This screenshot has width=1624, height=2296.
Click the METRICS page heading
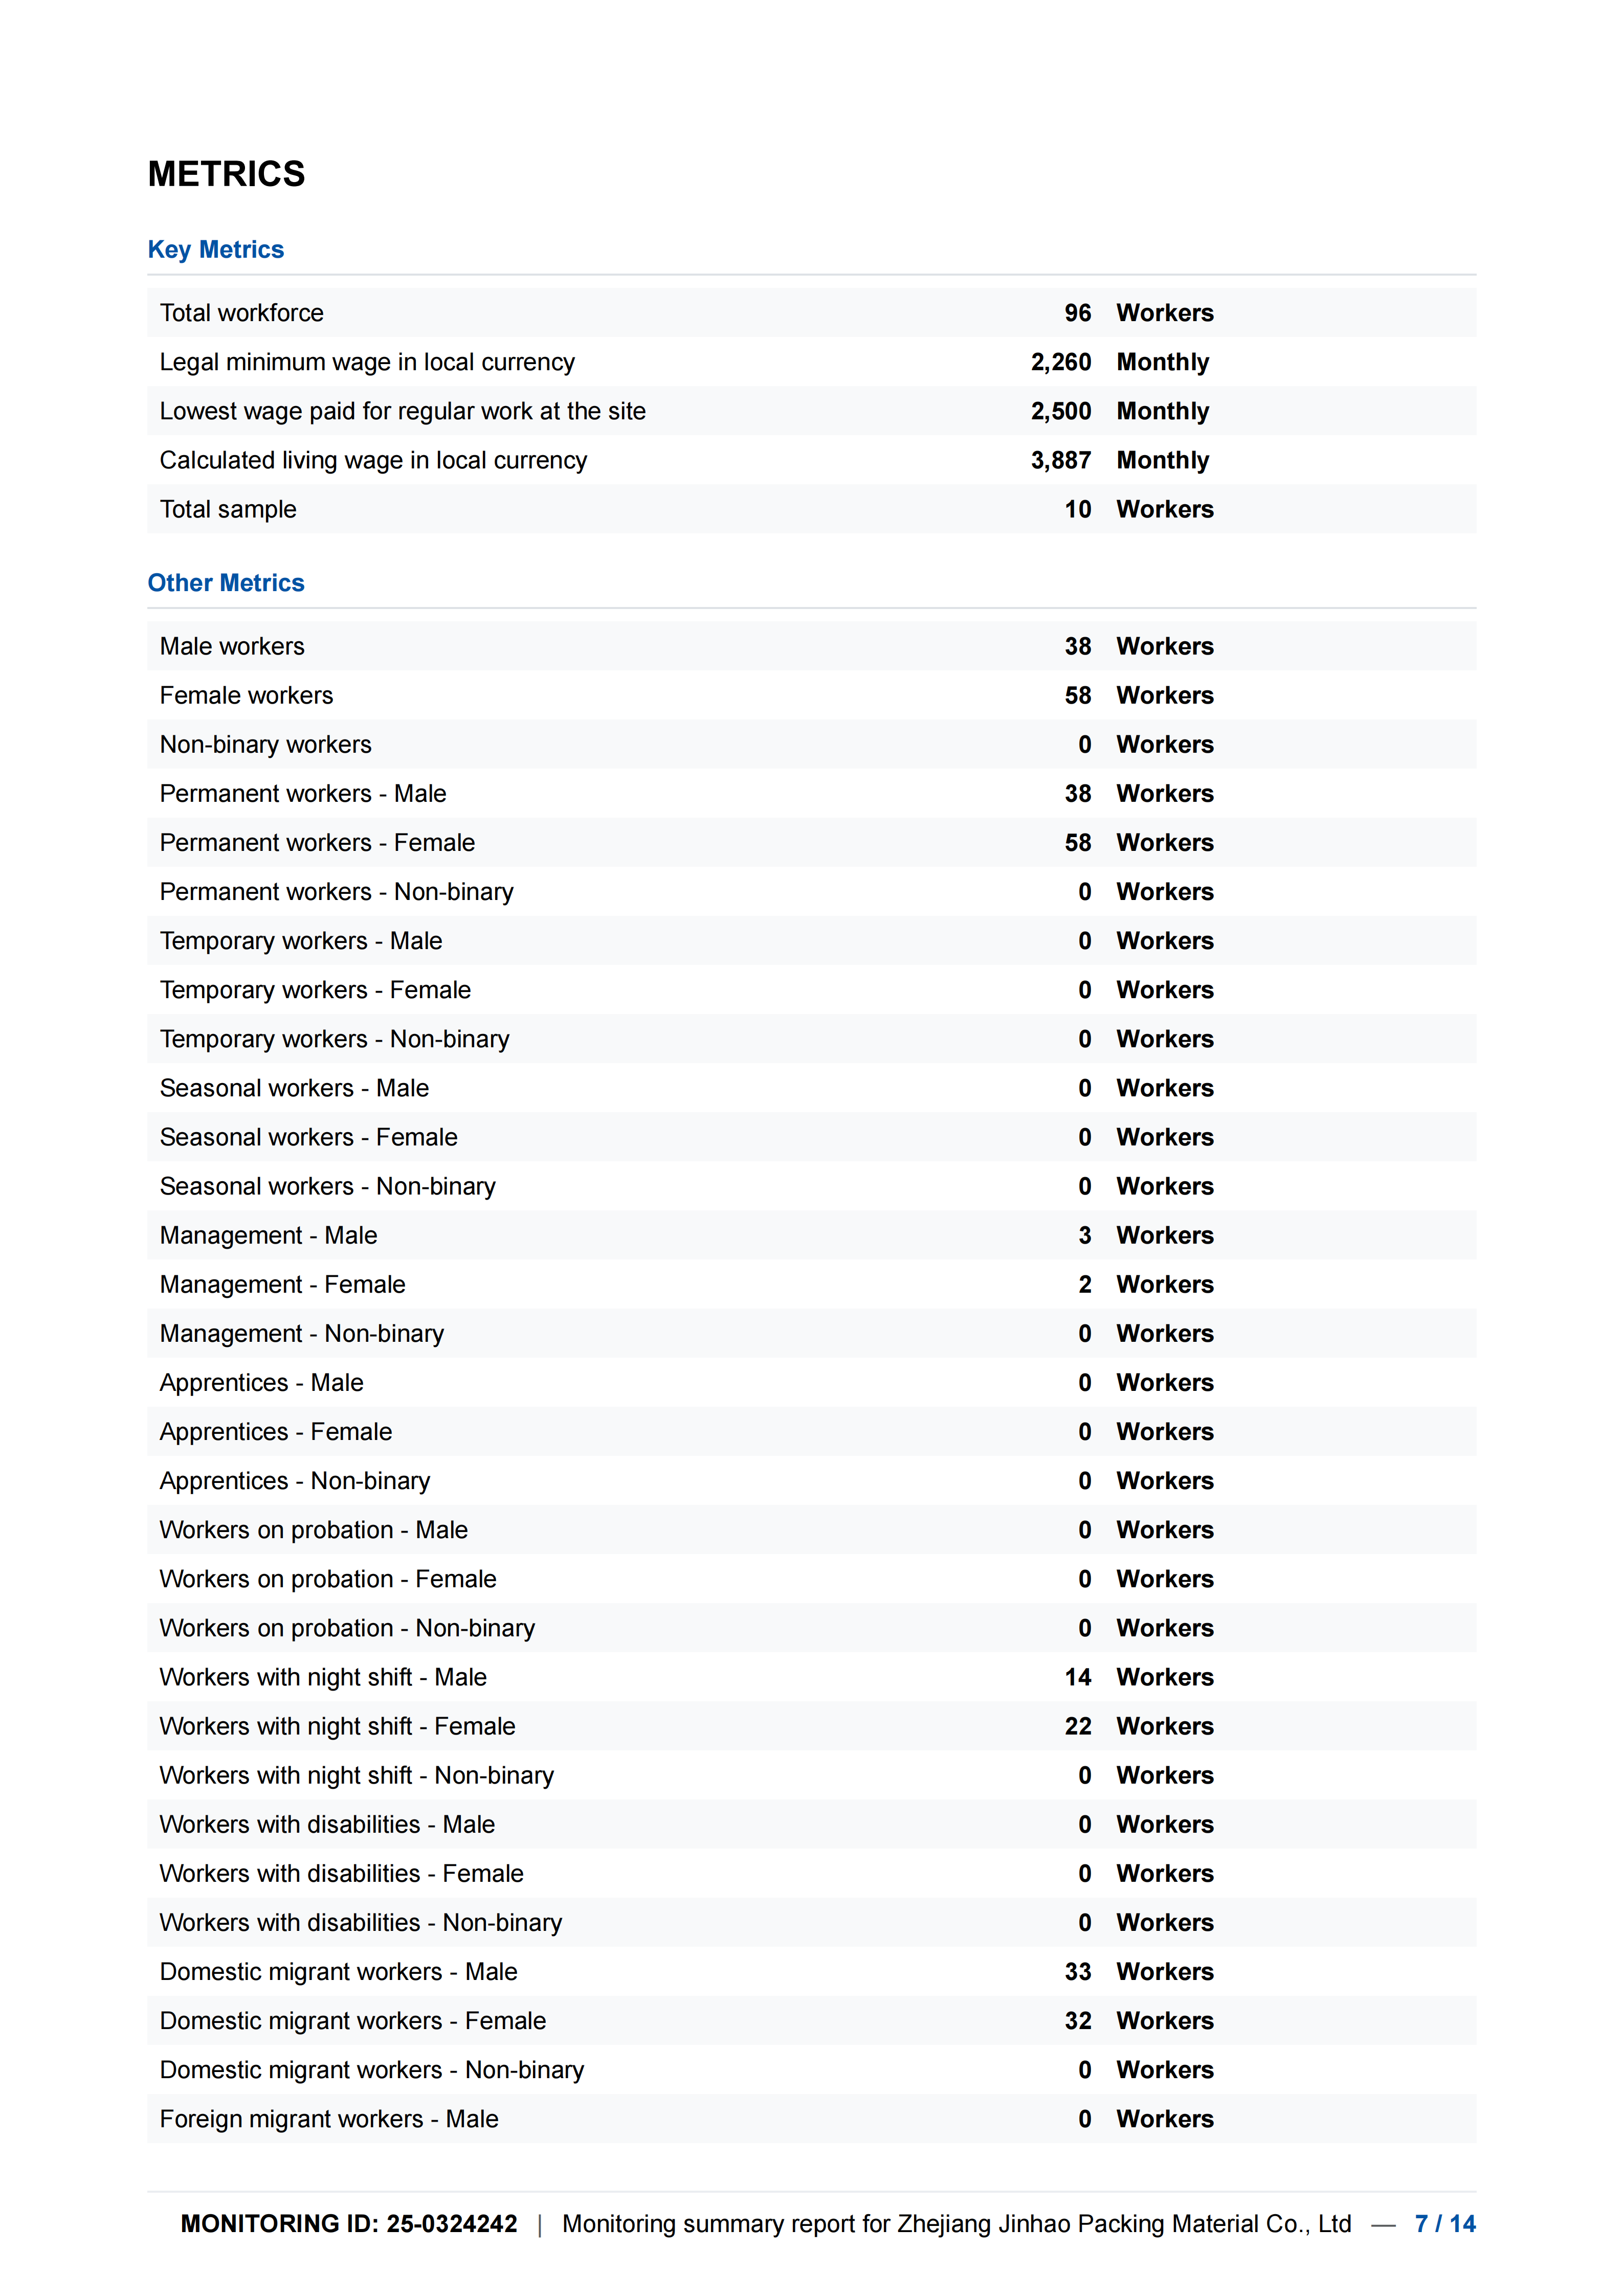[226, 174]
